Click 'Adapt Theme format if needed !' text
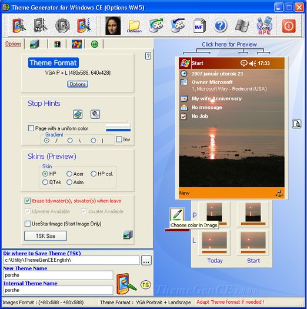 coord(230,302)
